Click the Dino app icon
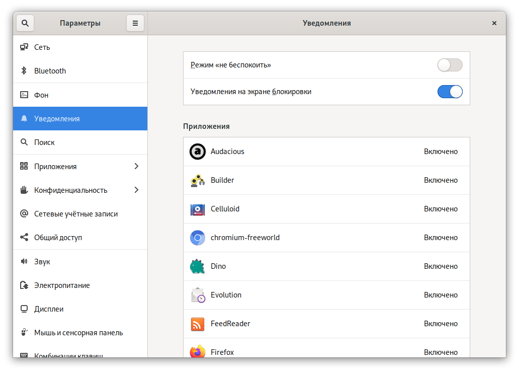The image size is (519, 372). click(198, 266)
